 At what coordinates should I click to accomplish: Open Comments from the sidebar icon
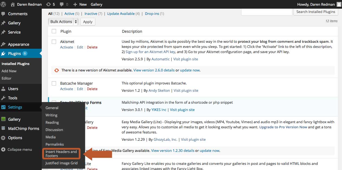pyautogui.click(x=4, y=14)
